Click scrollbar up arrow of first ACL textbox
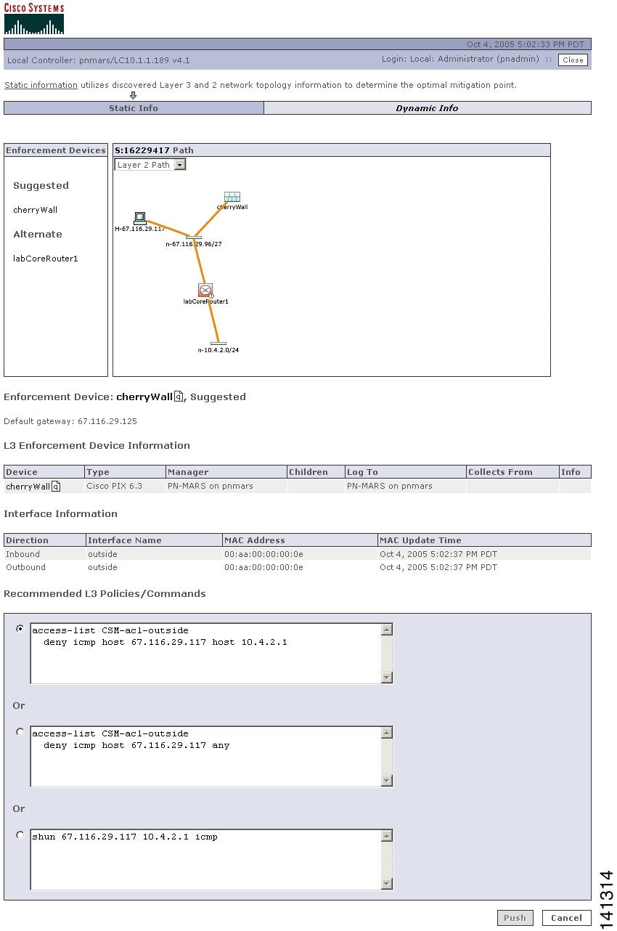Viewport: 617px width, 931px height. tap(387, 630)
